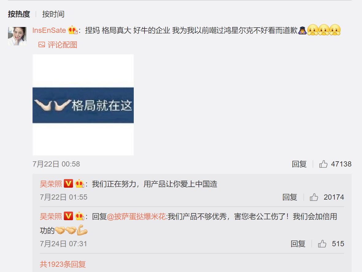
Task: Like the InsEnSate comment with 47138 likes
Action: pos(323,164)
